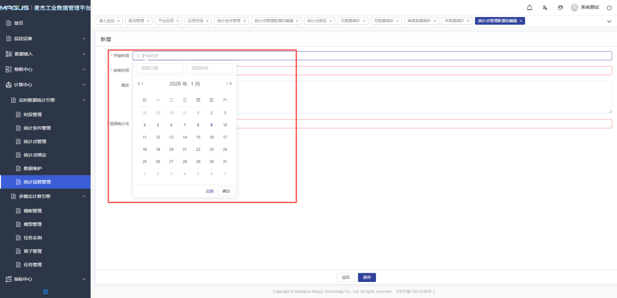Click the 选择时间 input field

pyautogui.click(x=210, y=69)
